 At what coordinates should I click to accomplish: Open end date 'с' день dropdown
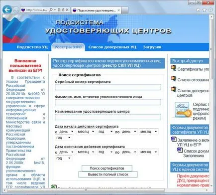click(66, 152)
